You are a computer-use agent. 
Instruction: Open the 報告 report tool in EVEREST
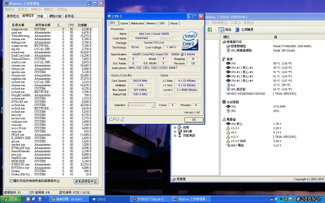(x=224, y=30)
